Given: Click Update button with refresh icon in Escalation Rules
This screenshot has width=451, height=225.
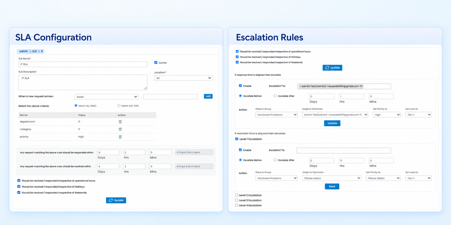Looking at the screenshot, I should [x=332, y=68].
